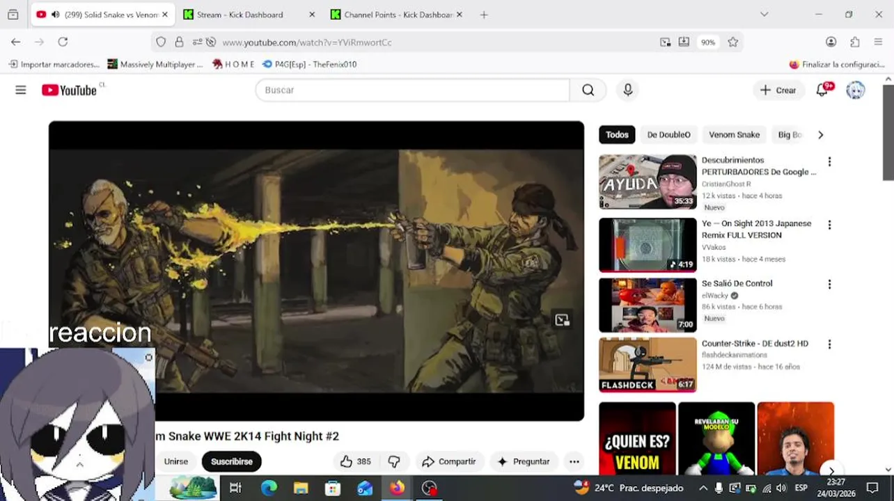The image size is (894, 501).
Task: Open CristianGhost R channel link
Action: click(726, 184)
